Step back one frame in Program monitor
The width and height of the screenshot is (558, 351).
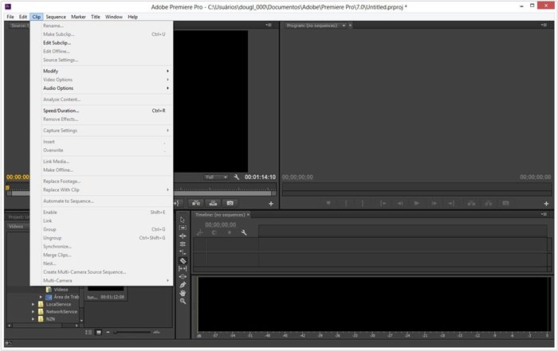(x=400, y=203)
